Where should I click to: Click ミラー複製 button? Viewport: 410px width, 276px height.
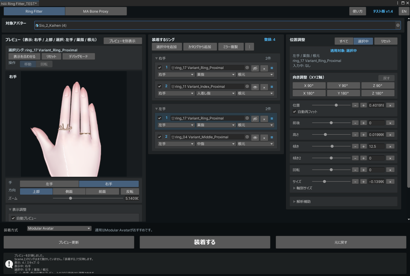(230, 47)
